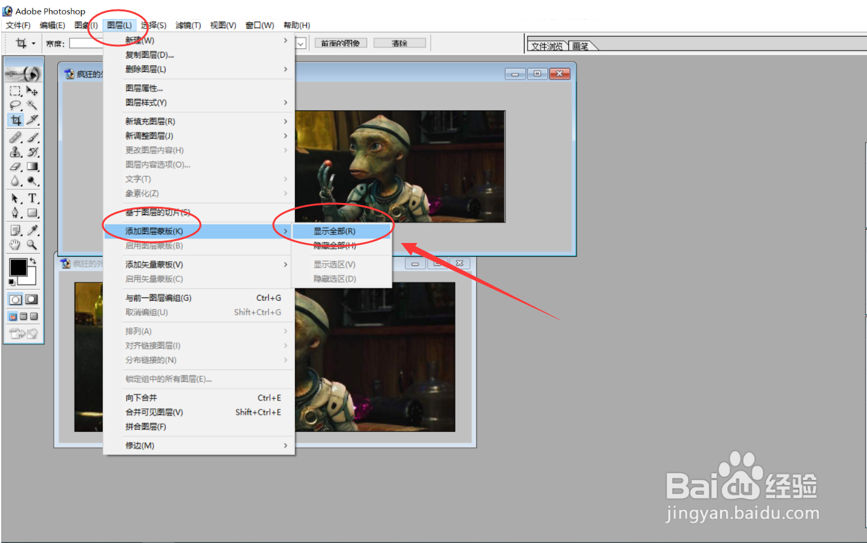The height and width of the screenshot is (543, 867).
Task: Select the Rectangular Marquee tool
Action: point(16,91)
